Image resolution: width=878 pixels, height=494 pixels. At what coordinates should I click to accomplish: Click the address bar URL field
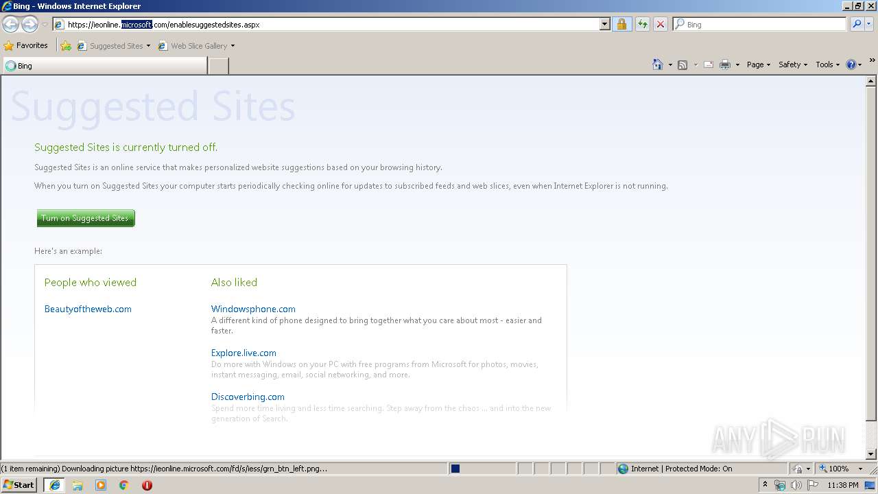click(x=332, y=25)
